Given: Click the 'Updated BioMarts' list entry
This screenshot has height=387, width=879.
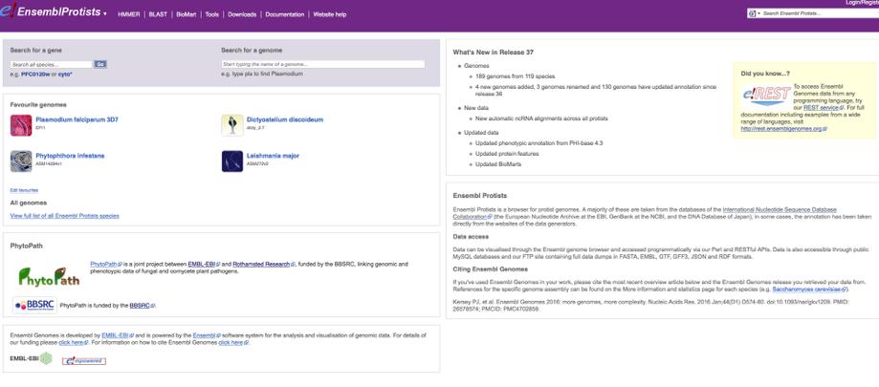Looking at the screenshot, I should click(x=497, y=164).
